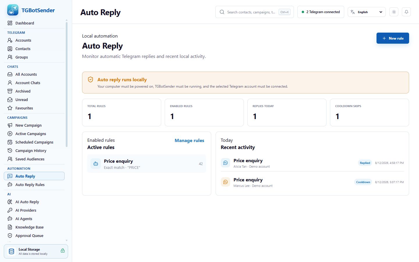The image size is (419, 262).
Task: Click the Replies Today stat card
Action: (x=287, y=112)
